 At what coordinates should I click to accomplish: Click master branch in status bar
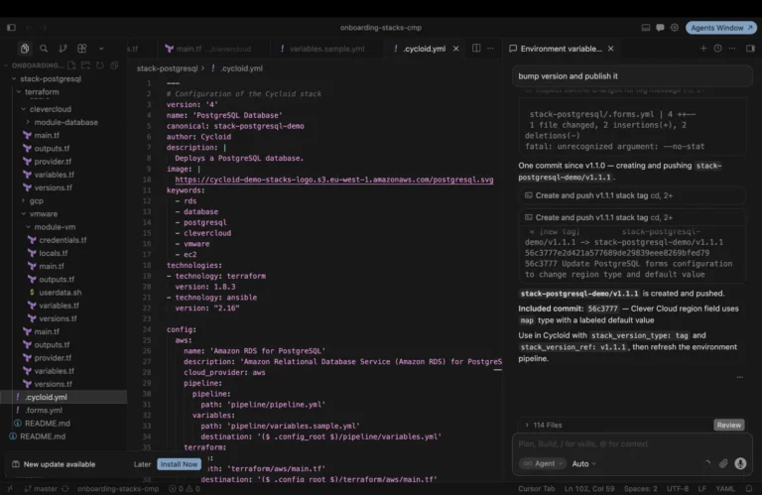click(x=41, y=489)
